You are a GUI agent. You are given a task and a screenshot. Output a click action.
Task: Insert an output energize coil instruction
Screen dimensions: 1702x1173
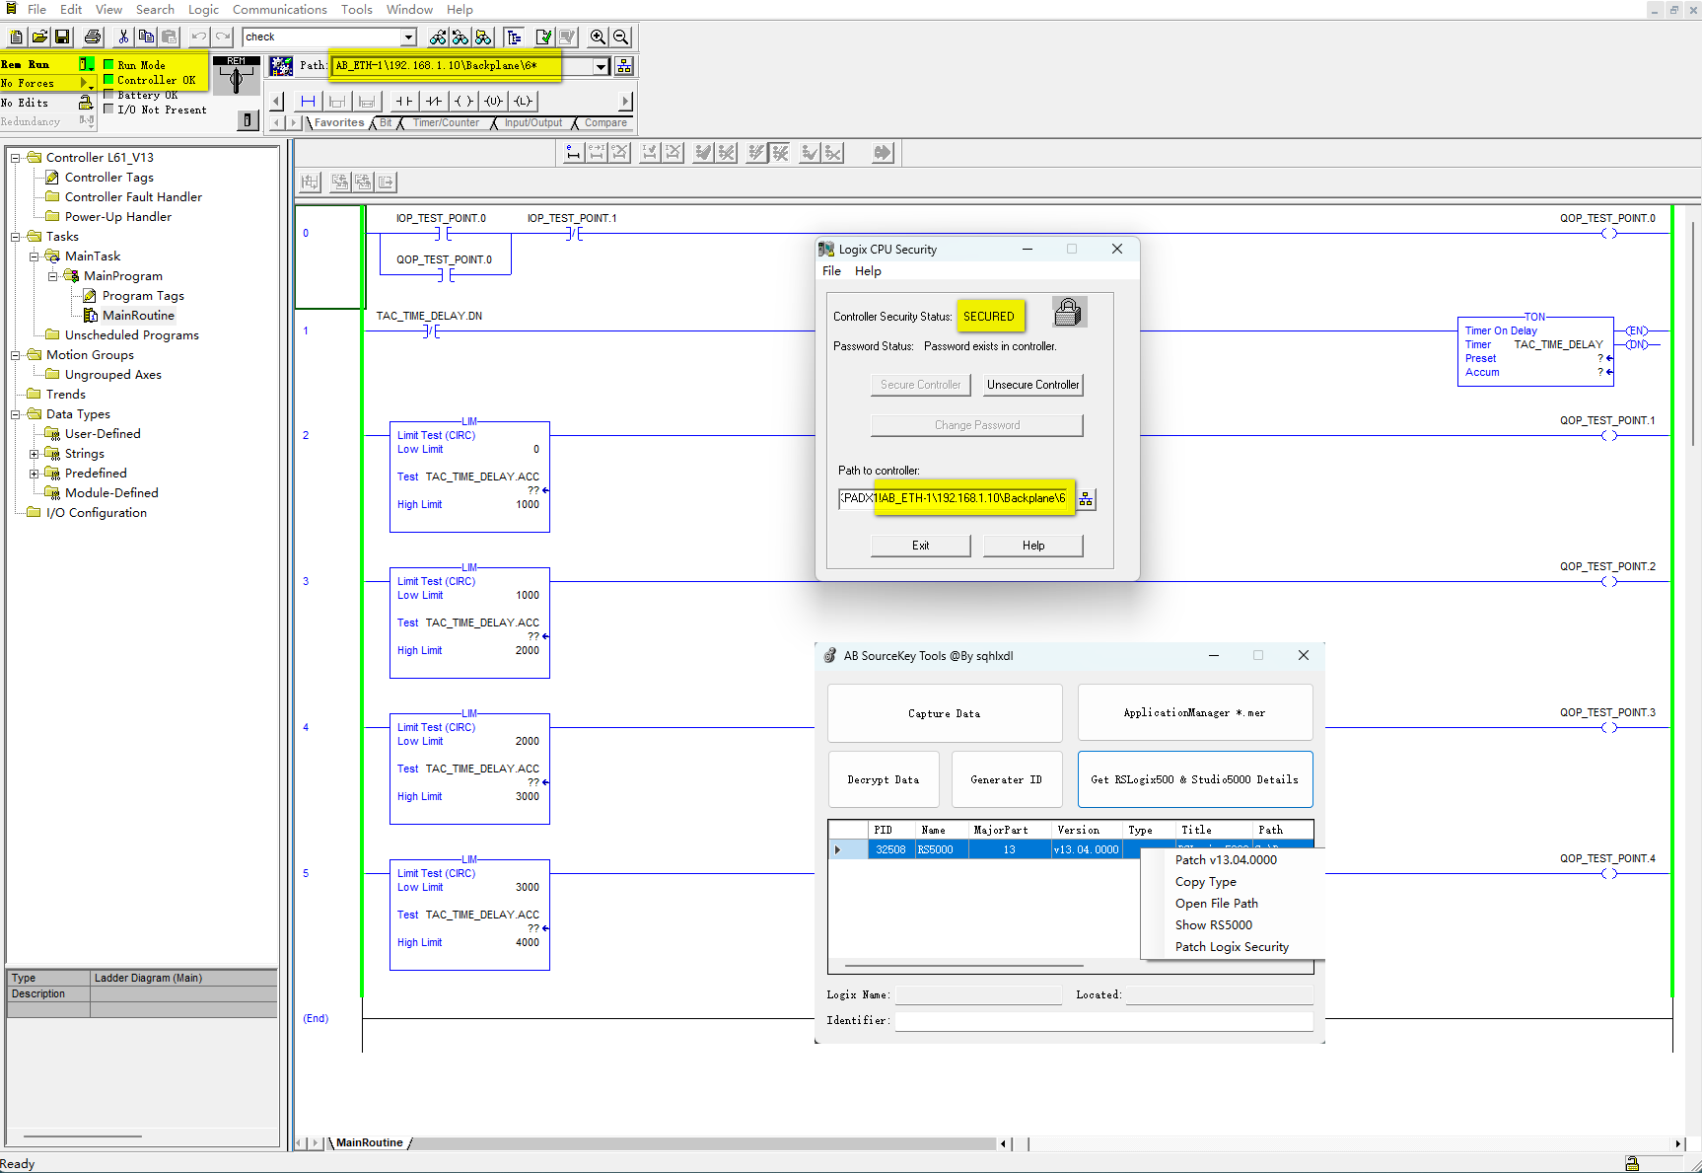(463, 101)
